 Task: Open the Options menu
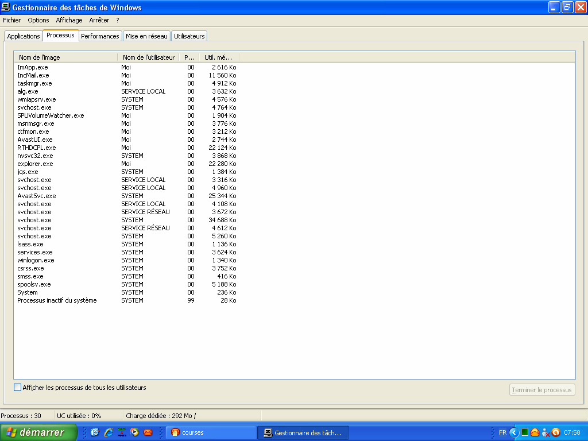[38, 20]
